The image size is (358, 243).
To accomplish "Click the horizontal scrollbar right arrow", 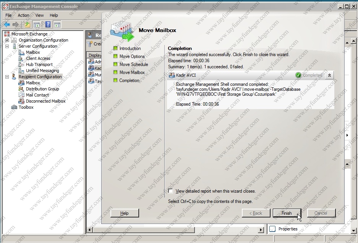I will 261,230.
